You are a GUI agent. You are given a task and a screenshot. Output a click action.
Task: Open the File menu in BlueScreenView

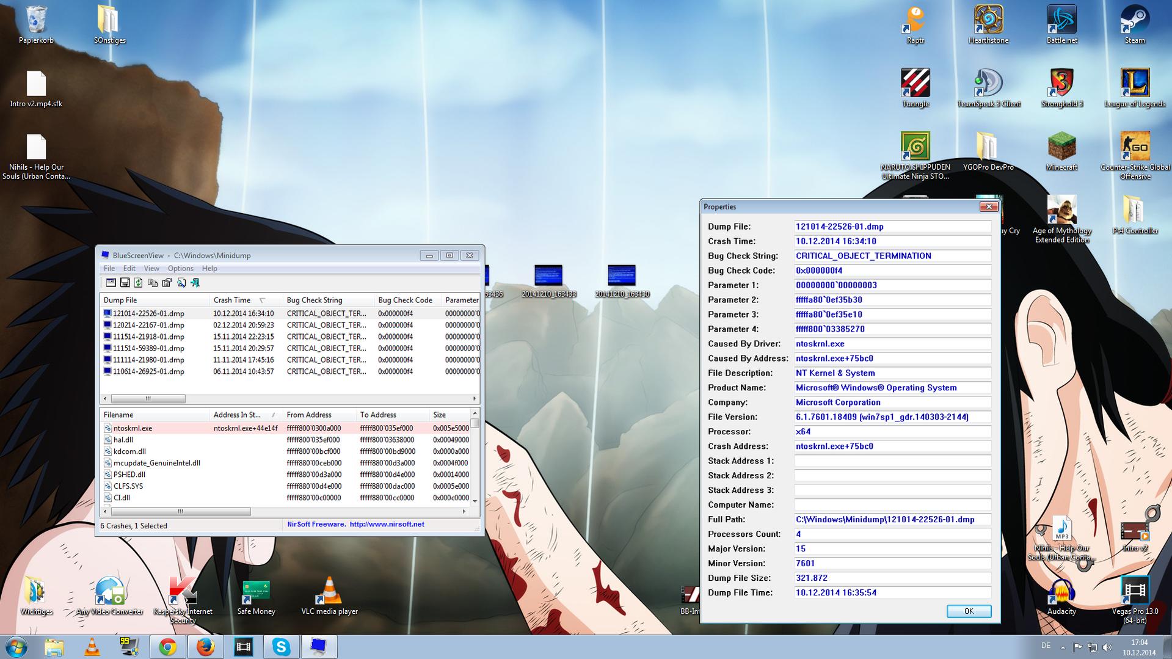pos(109,269)
